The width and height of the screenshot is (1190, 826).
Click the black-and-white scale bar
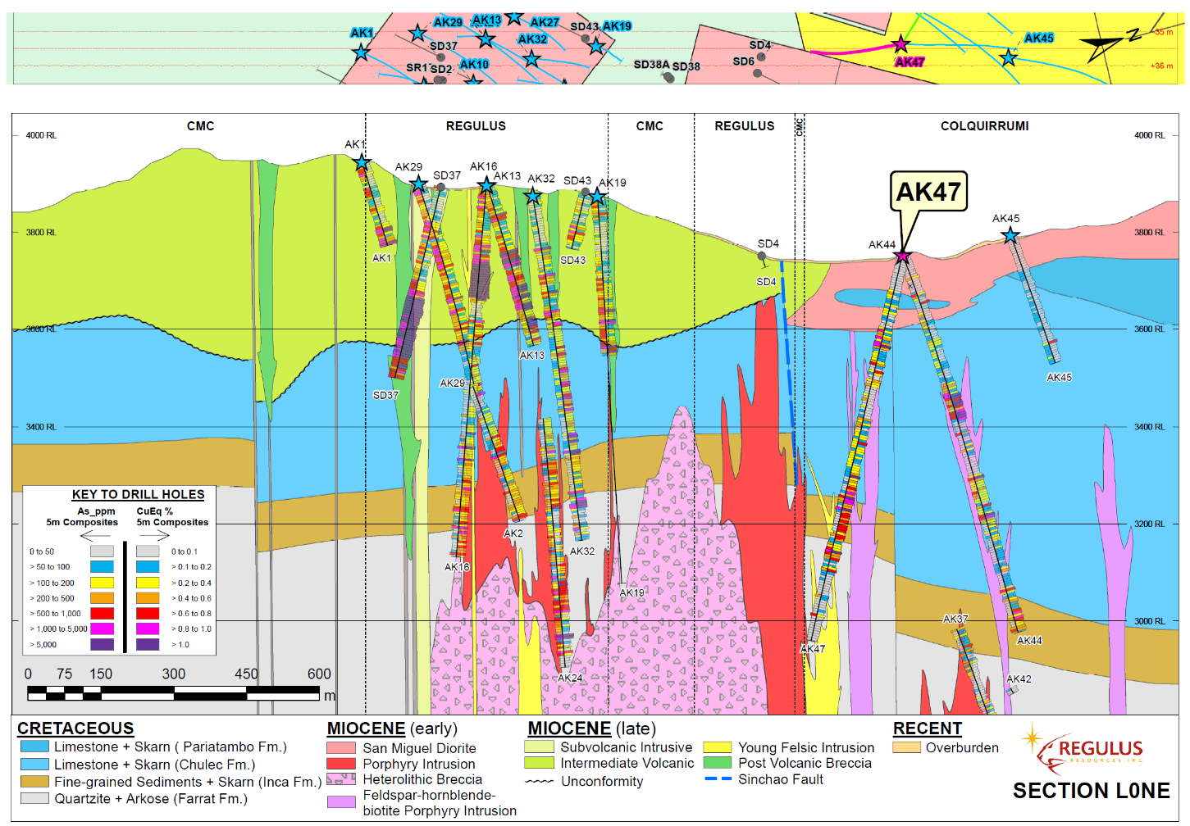[x=173, y=693]
